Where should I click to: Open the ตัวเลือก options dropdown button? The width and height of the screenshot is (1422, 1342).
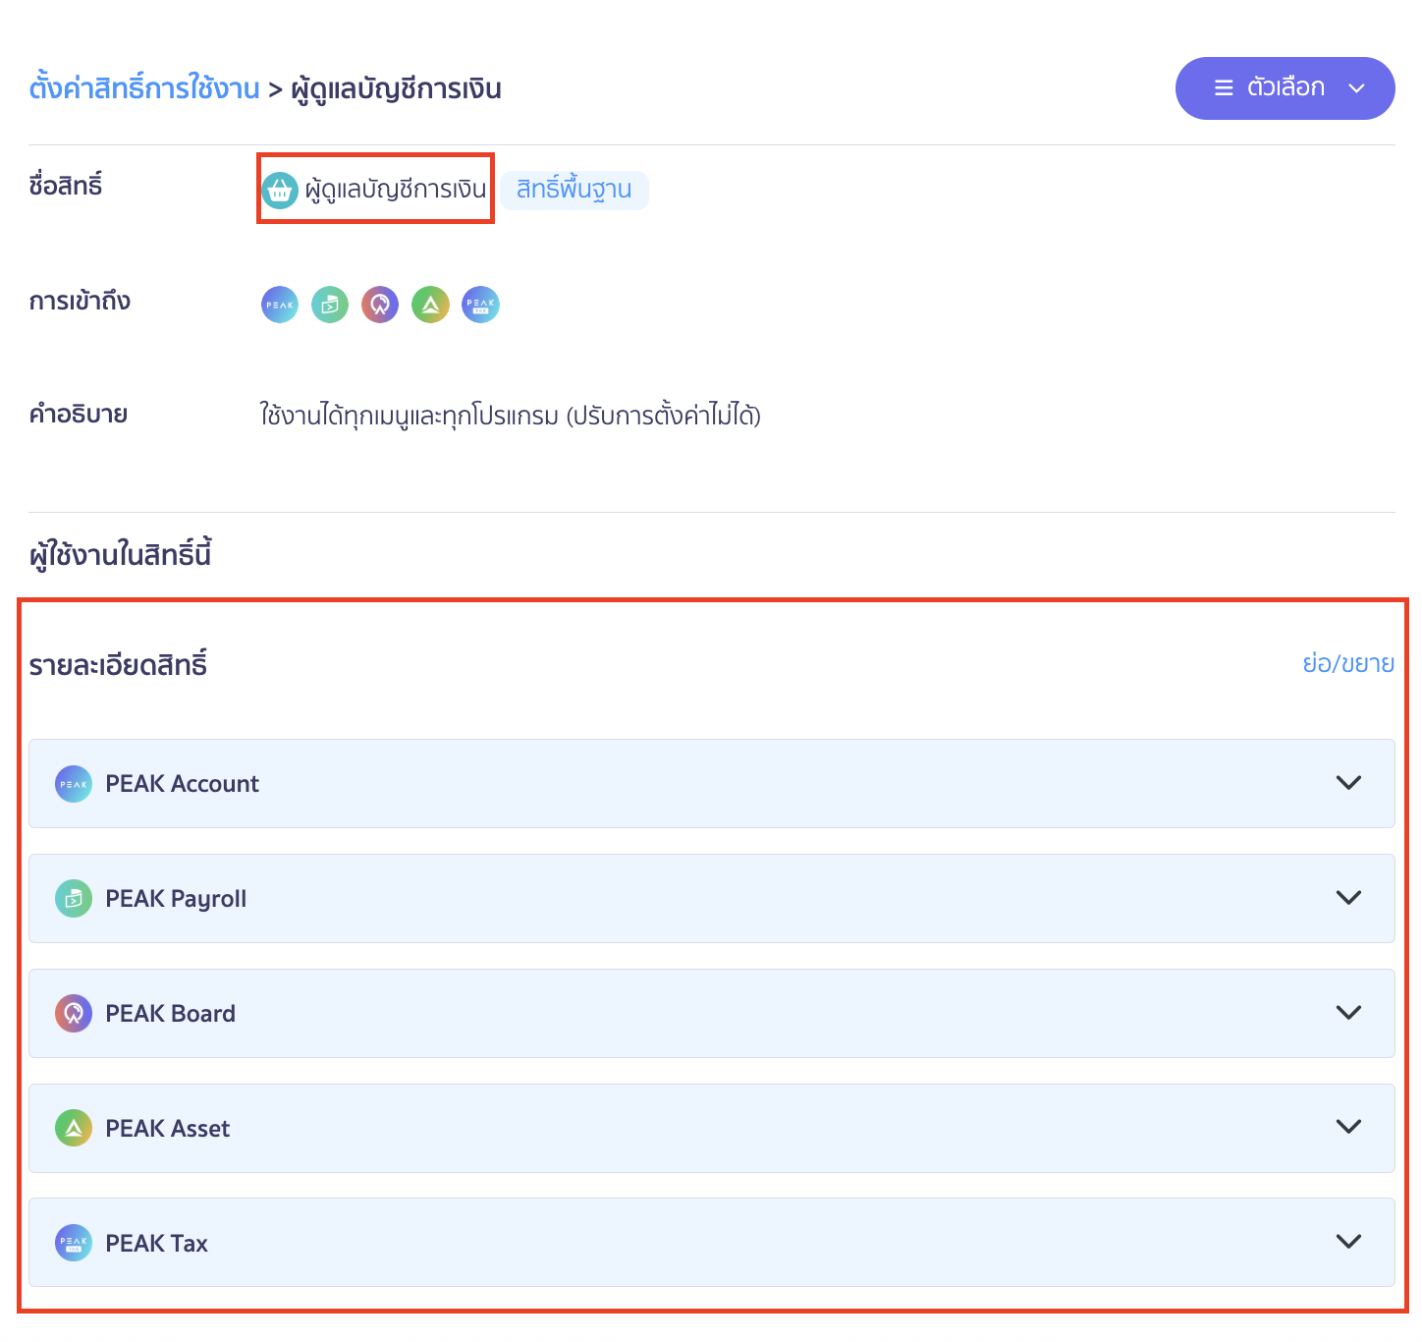(1285, 88)
